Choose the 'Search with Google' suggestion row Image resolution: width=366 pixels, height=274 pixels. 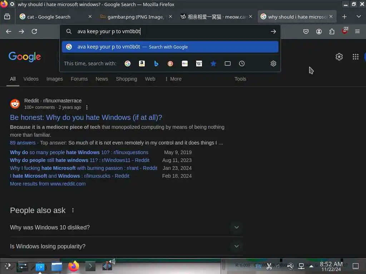tap(170, 47)
